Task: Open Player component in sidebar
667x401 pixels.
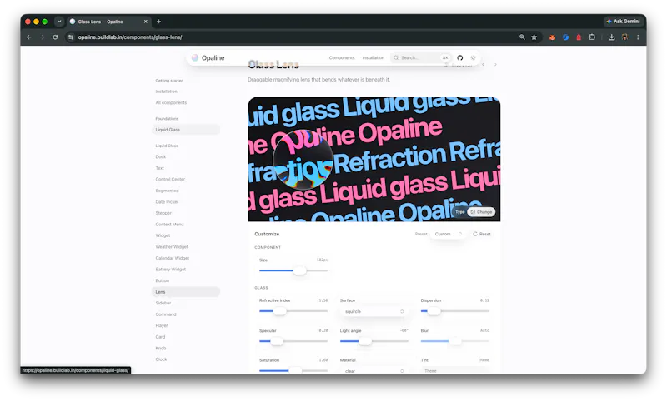Action: 162,325
